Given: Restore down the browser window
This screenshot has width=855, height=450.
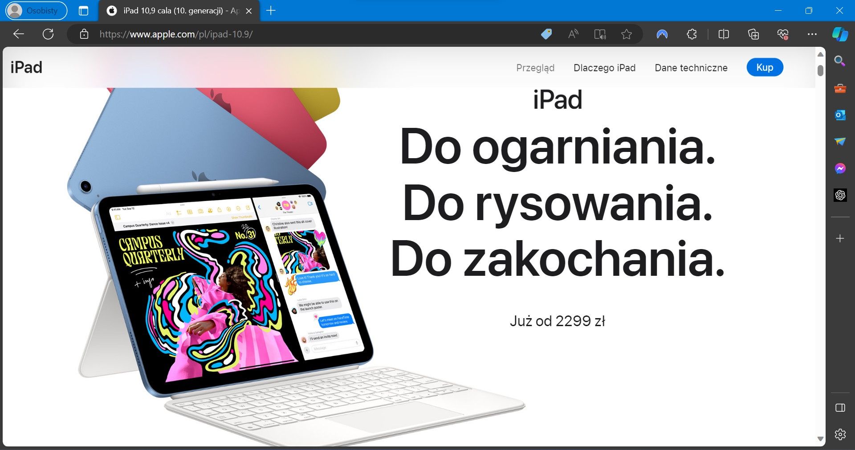Looking at the screenshot, I should tap(809, 11).
